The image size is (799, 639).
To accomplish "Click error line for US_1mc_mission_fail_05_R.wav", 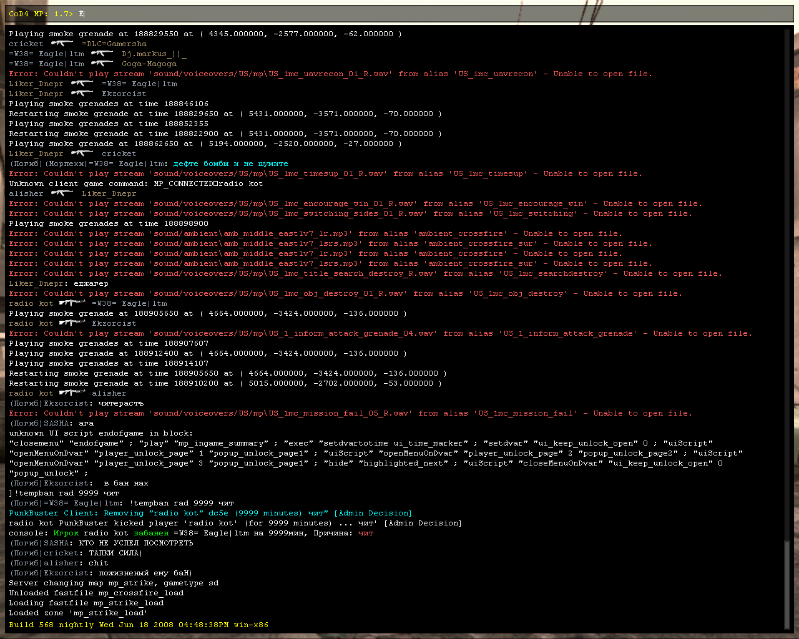I will 351,413.
